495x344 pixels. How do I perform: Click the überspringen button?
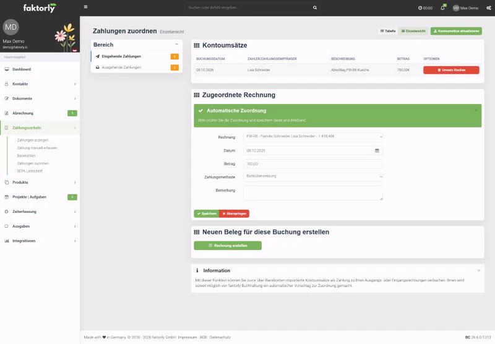point(235,213)
